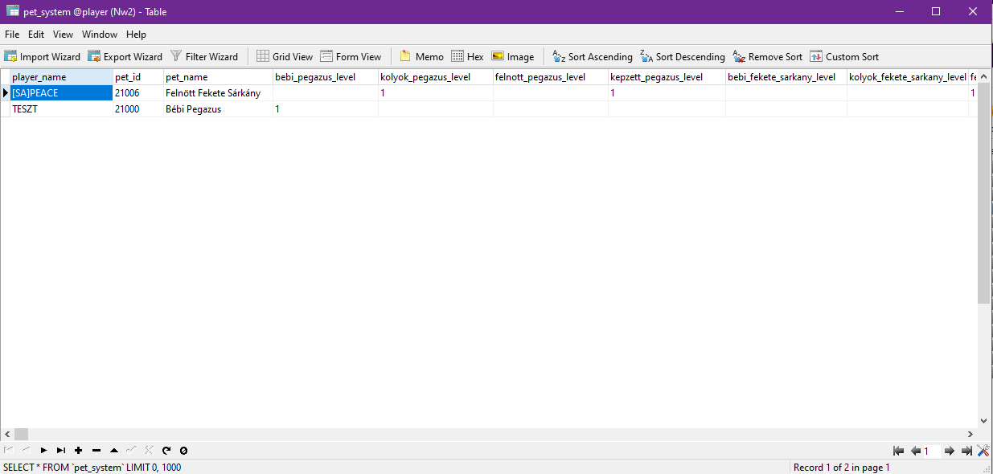The width and height of the screenshot is (993, 474).
Task: Open the Help menu
Action: [x=136, y=35]
